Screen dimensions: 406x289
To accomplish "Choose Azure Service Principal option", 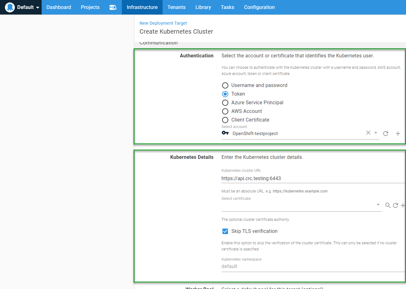I will pyautogui.click(x=225, y=103).
